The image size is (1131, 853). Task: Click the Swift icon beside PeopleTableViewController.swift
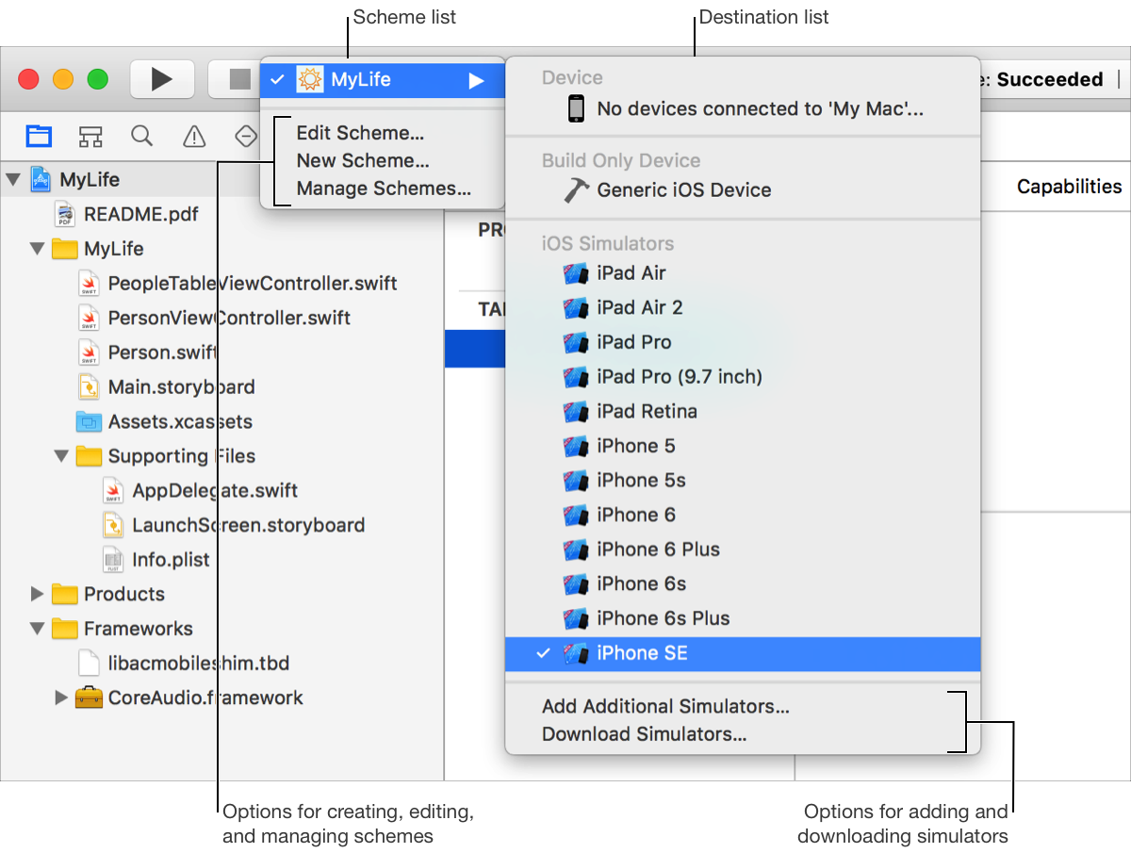point(89,283)
